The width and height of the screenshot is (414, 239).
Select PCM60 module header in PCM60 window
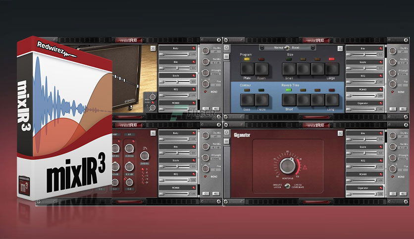tap(364, 89)
